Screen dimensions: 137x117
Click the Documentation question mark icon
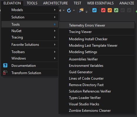point(5,65)
